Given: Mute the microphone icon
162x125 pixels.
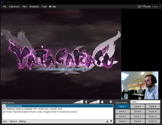Looking at the screenshot, I should (86, 102).
